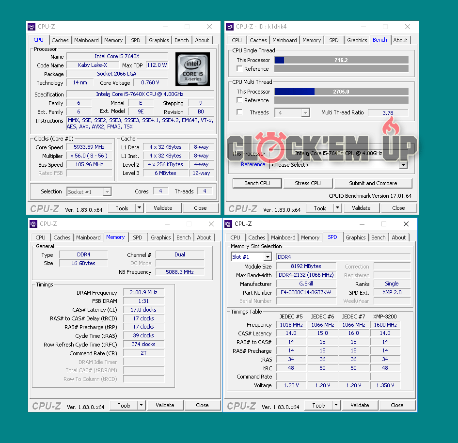Enable the Reference checkbox under CPU Single Thread

[239, 69]
